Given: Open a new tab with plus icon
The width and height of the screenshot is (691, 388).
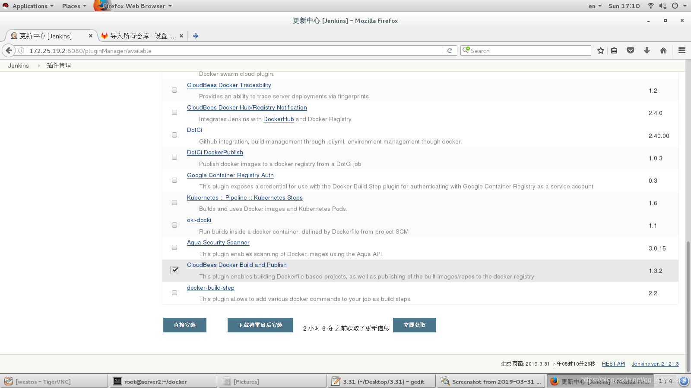Looking at the screenshot, I should (x=196, y=36).
